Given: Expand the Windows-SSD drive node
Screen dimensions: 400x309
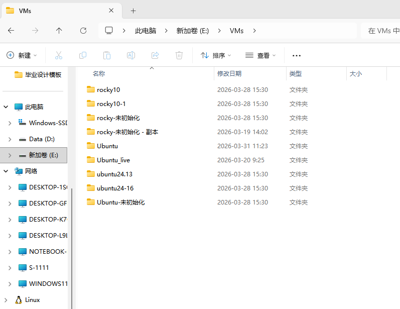Looking at the screenshot, I should point(10,123).
